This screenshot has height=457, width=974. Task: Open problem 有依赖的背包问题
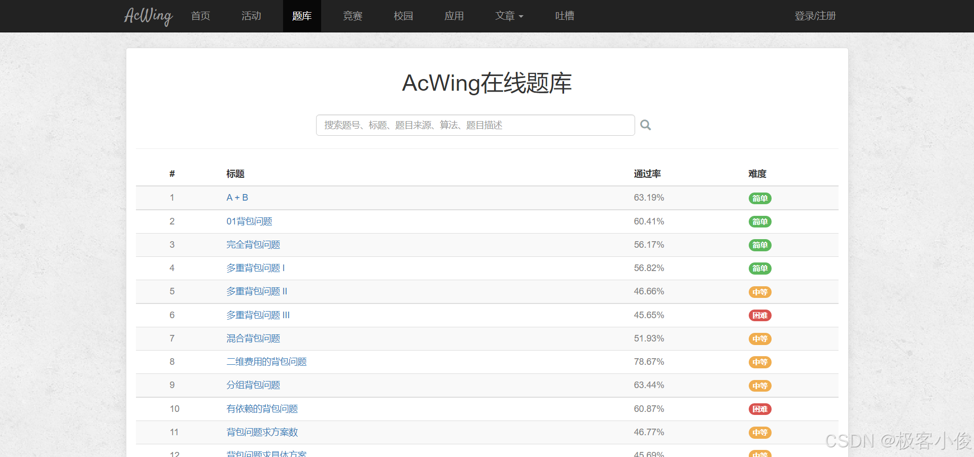(x=262, y=409)
